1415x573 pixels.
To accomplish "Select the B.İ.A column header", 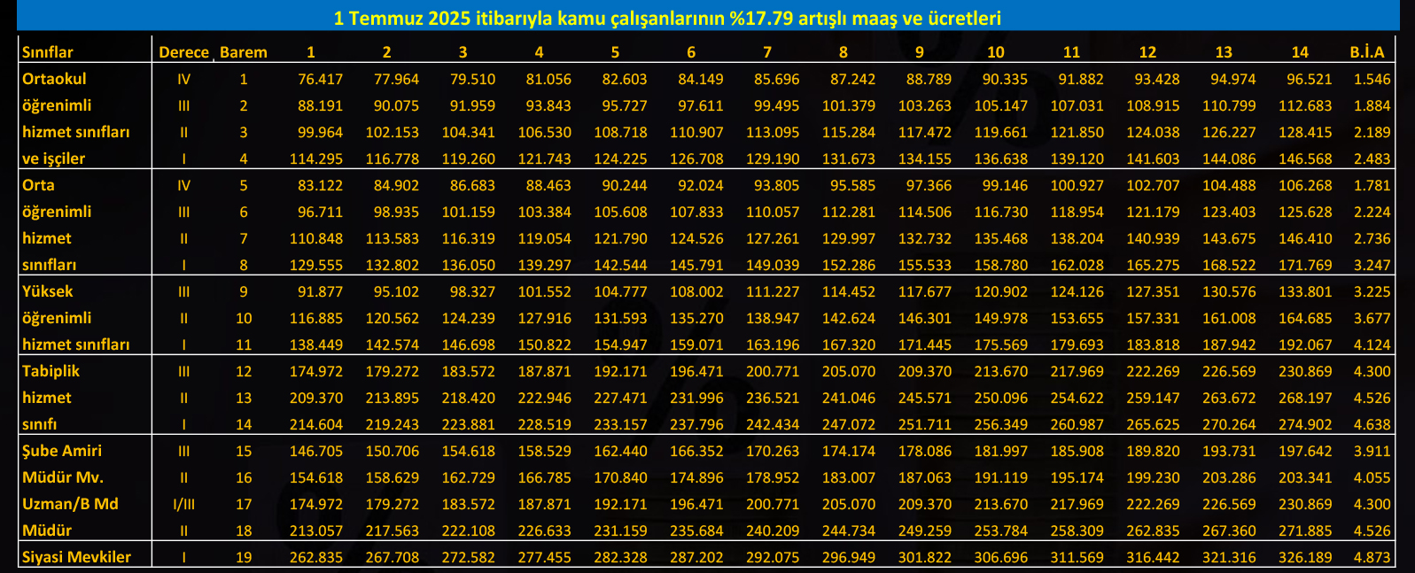I will 1367,52.
